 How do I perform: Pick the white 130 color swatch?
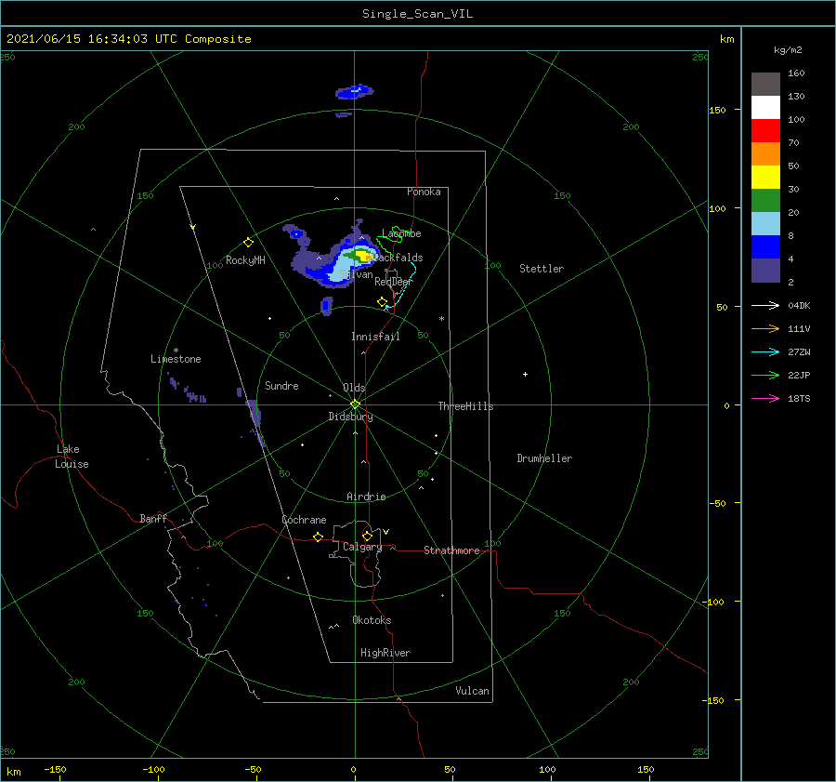coord(765,107)
